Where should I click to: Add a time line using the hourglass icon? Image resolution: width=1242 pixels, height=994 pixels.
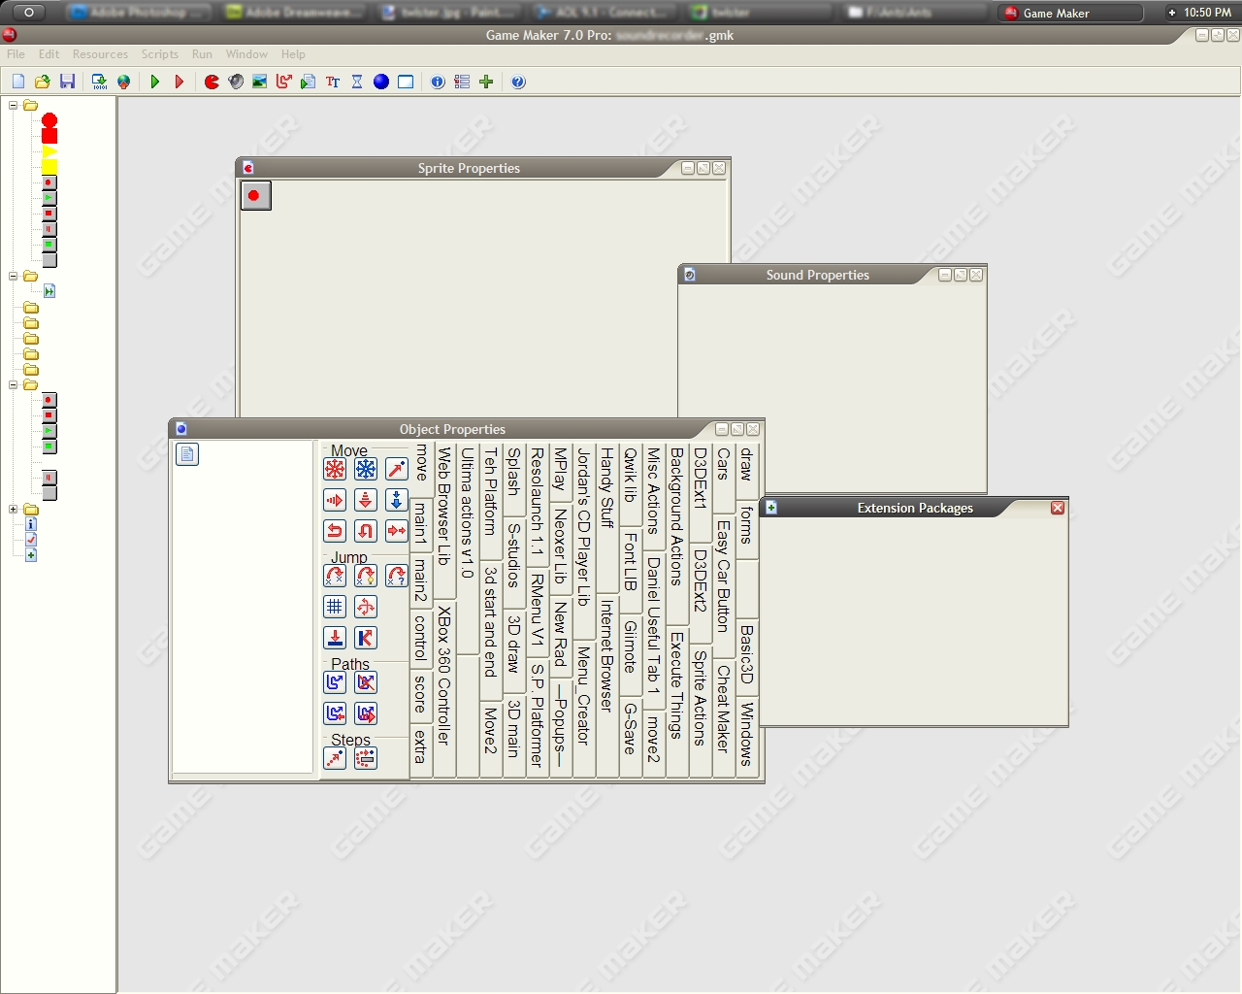tap(357, 82)
